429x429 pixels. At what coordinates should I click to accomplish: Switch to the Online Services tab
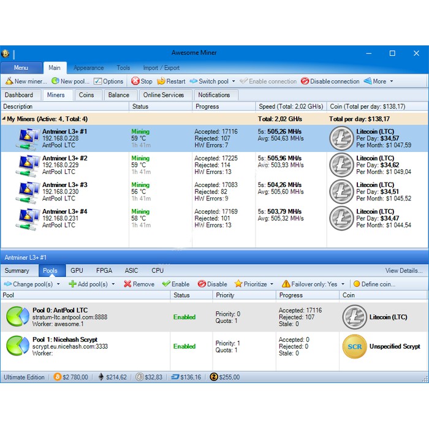(164, 95)
